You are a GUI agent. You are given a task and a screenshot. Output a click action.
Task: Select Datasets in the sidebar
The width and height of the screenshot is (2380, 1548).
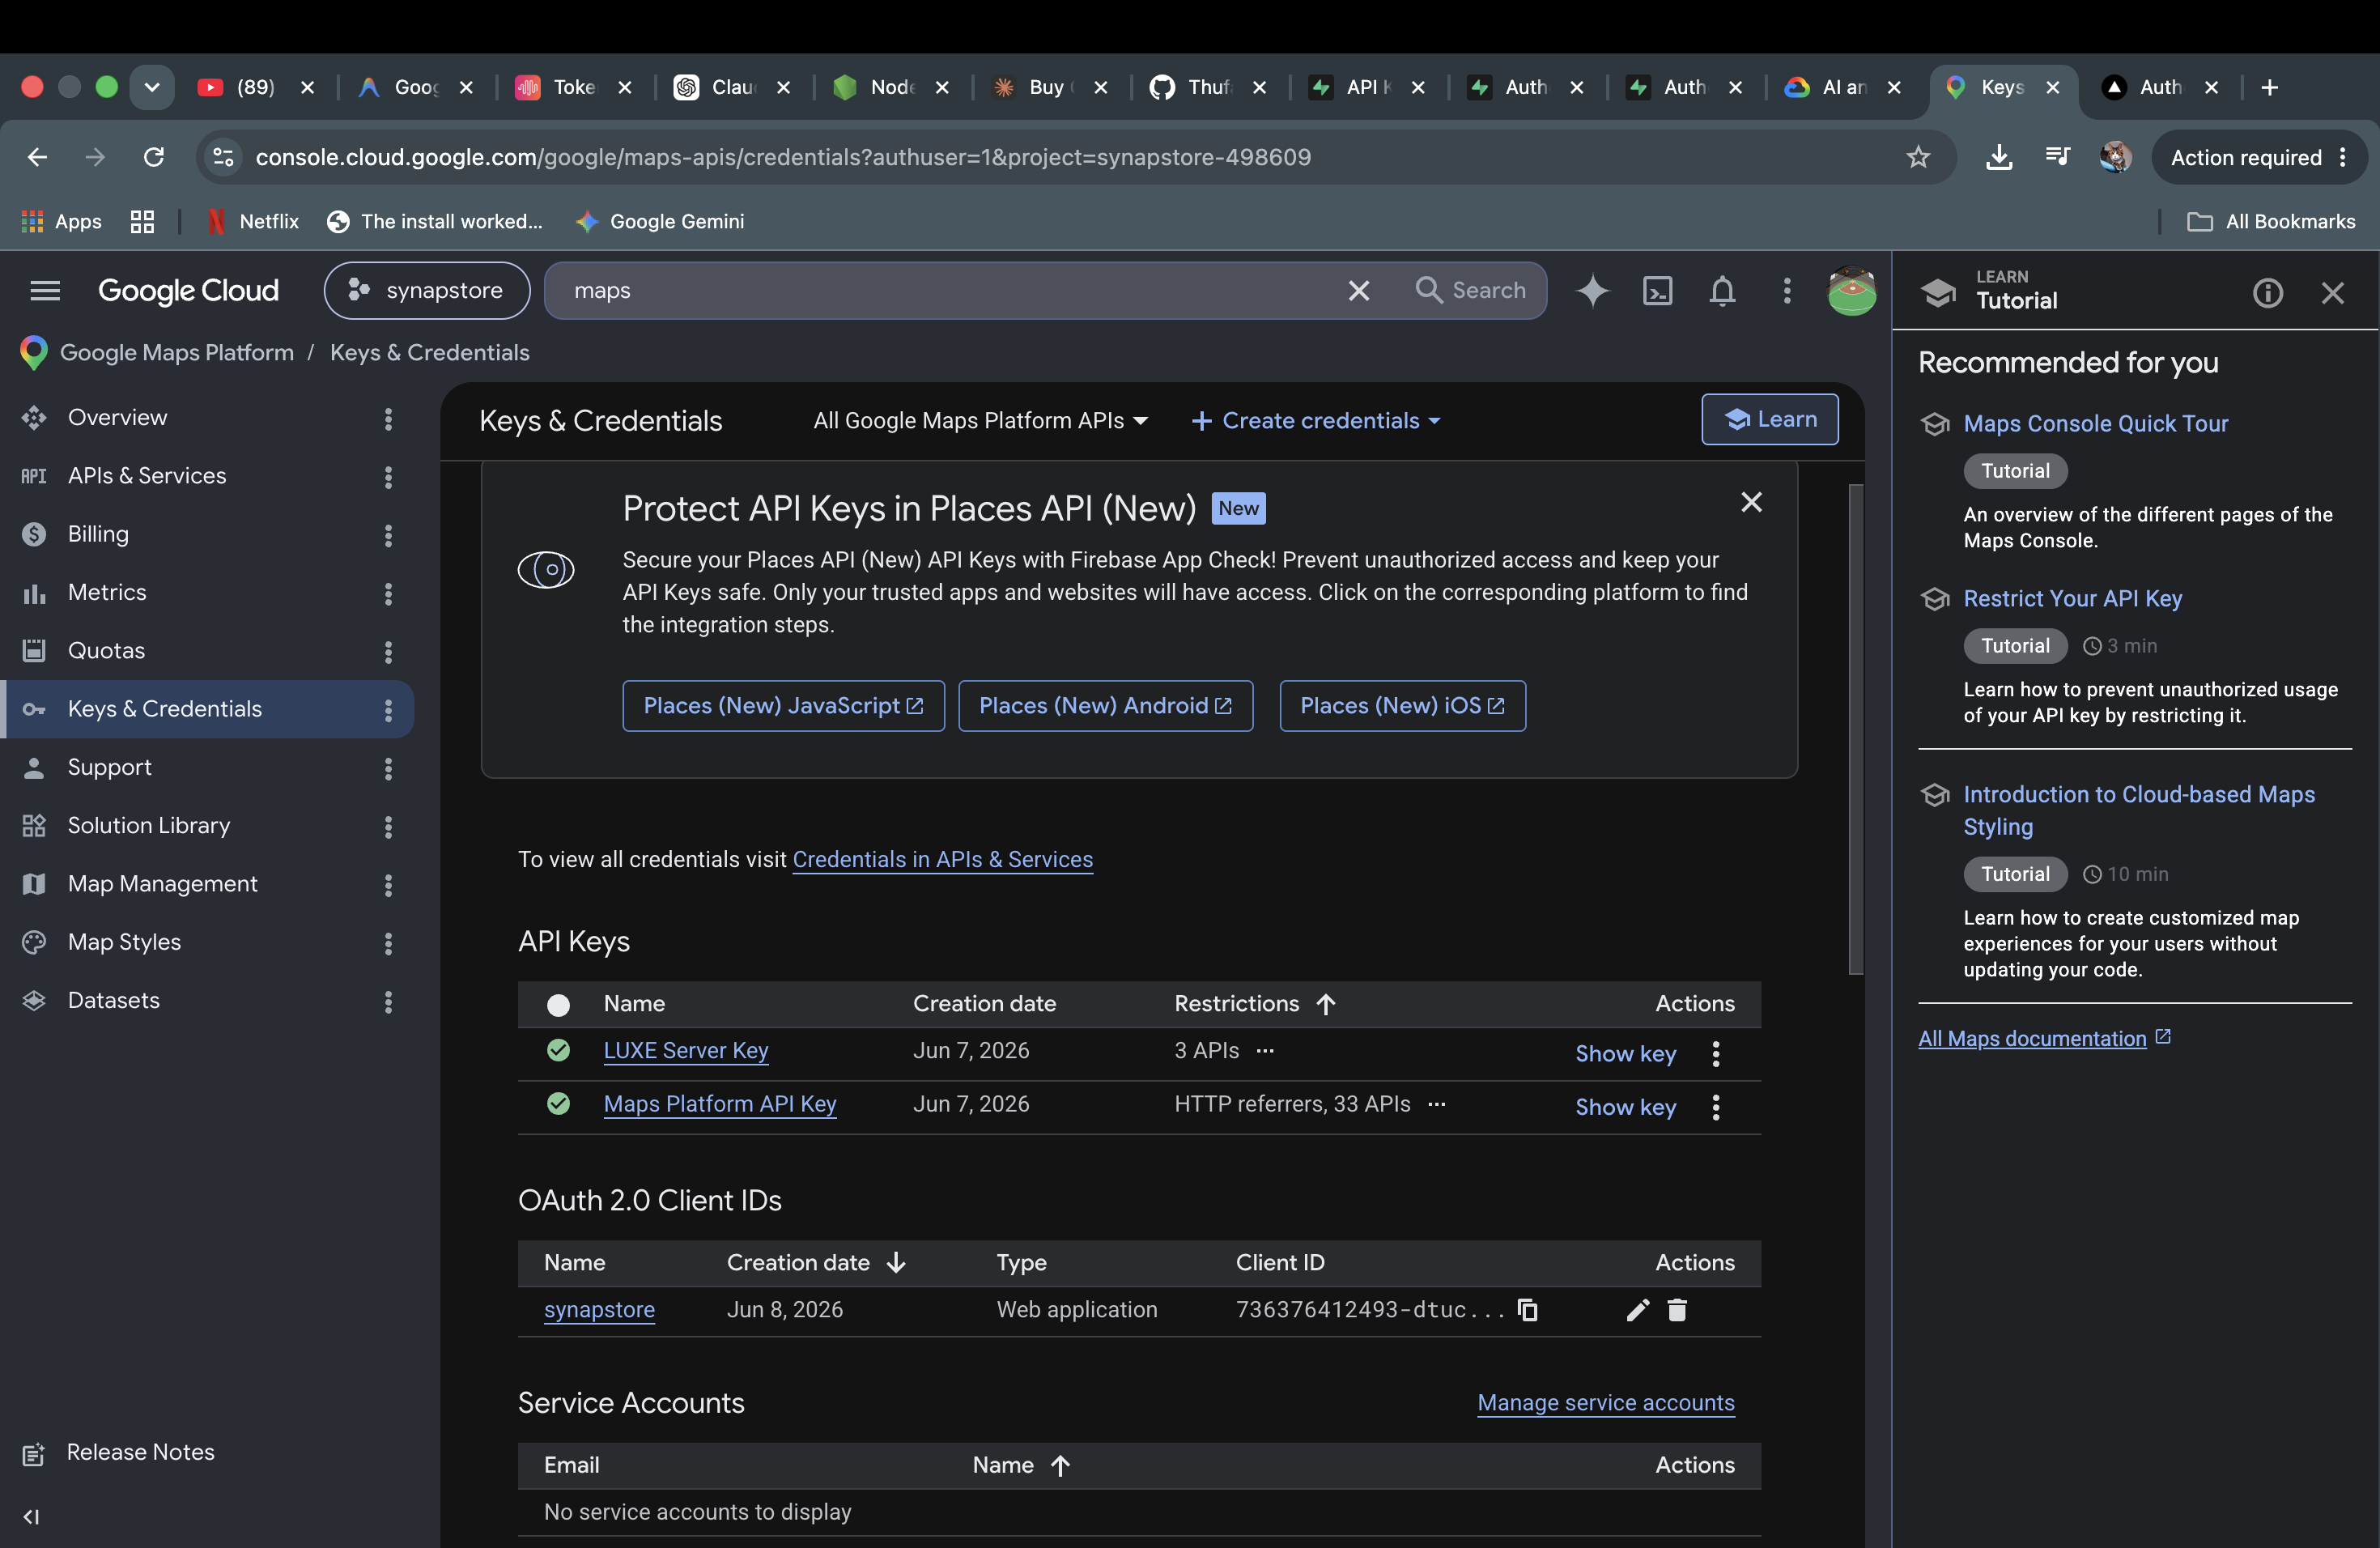113,1000
